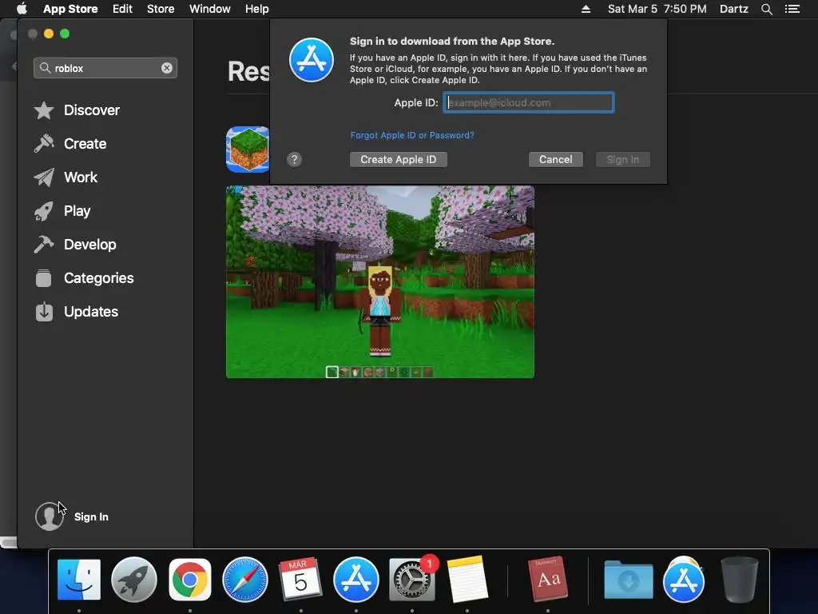The image size is (818, 614).
Task: Open Safari compass from the Dock
Action: coord(245,580)
